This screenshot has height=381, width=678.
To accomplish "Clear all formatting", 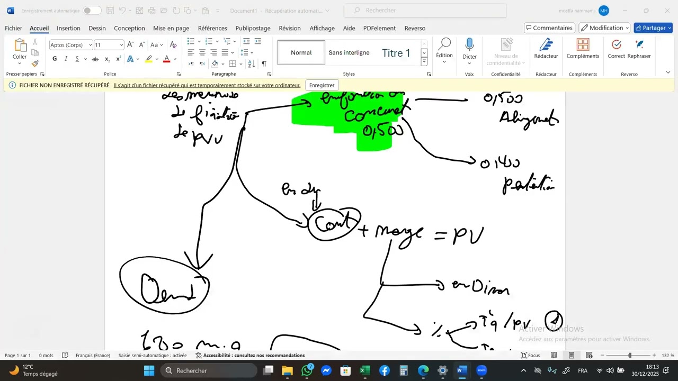I will click(173, 45).
